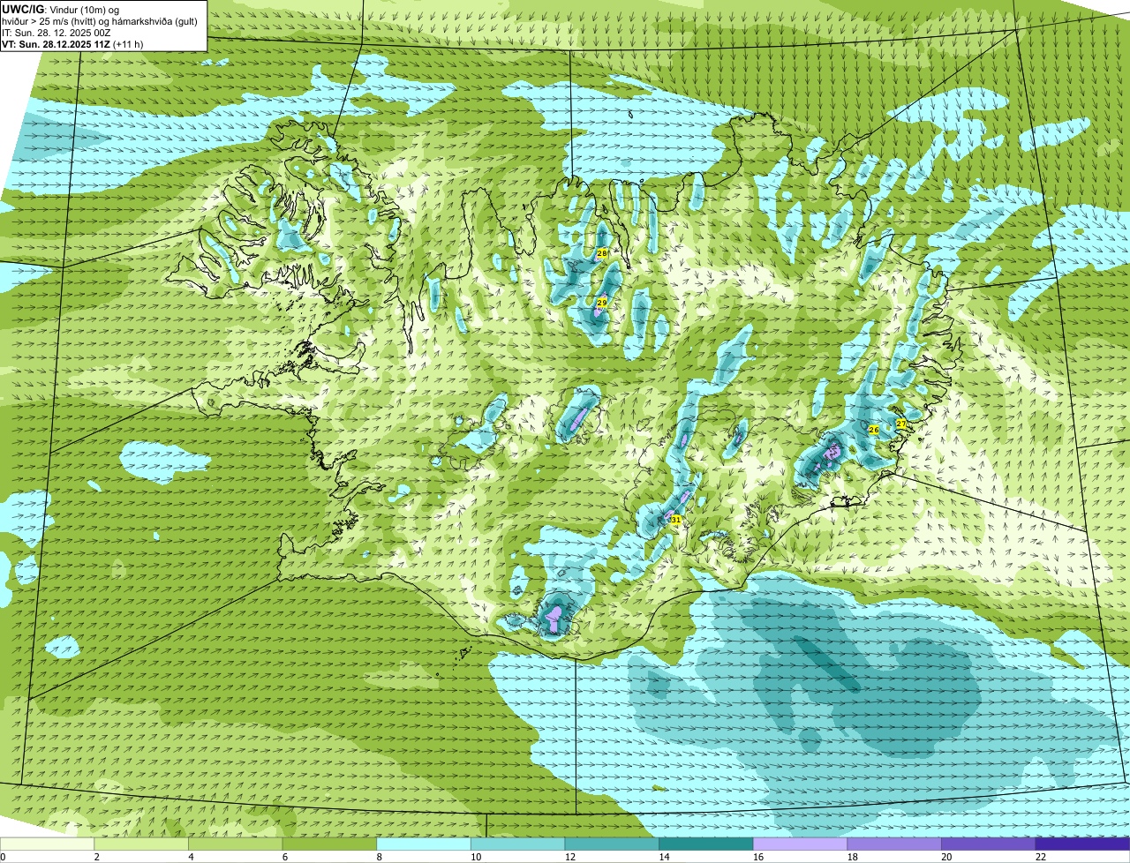Click the yellow gust label 26

coord(873,430)
